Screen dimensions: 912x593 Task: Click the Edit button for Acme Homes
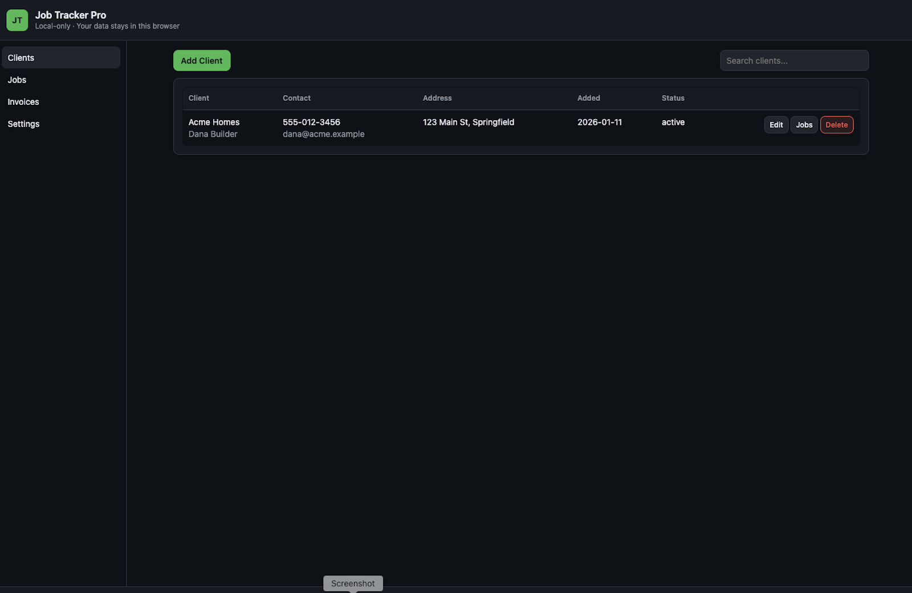pyautogui.click(x=776, y=125)
